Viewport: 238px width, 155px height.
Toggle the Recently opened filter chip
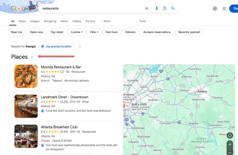click(189, 32)
